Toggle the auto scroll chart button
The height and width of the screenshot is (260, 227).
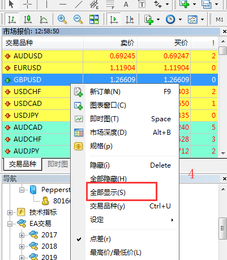(114, 19)
